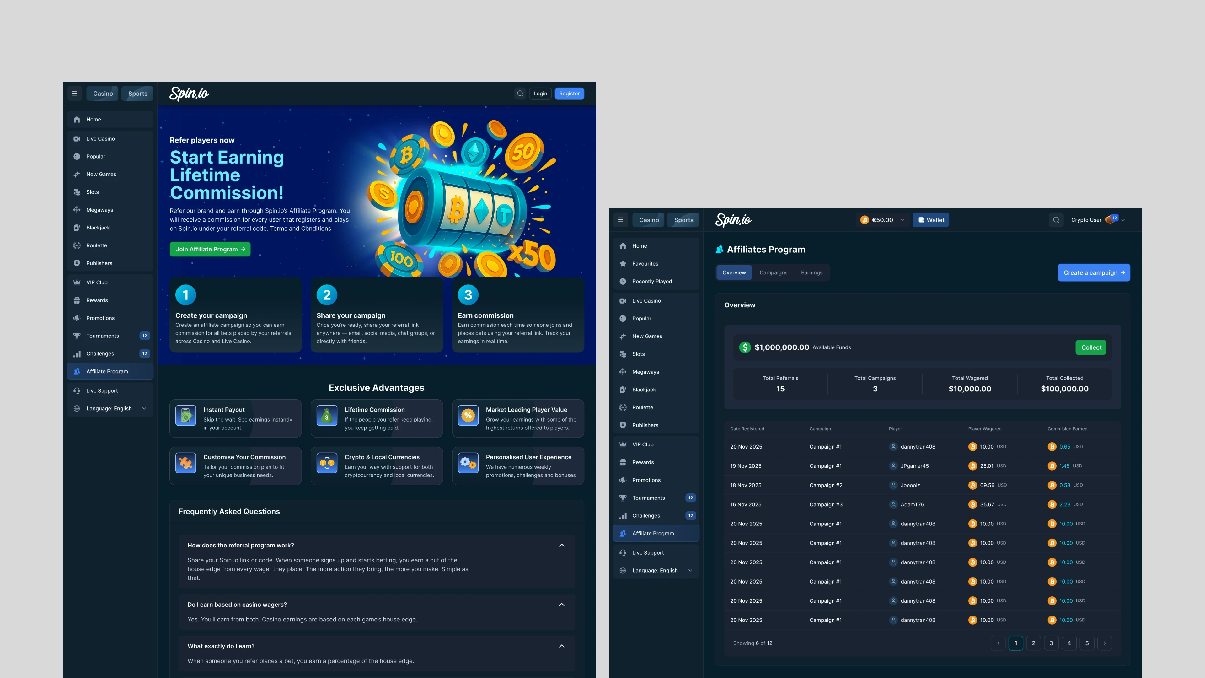Go to page 3 of referrals

coord(1052,643)
